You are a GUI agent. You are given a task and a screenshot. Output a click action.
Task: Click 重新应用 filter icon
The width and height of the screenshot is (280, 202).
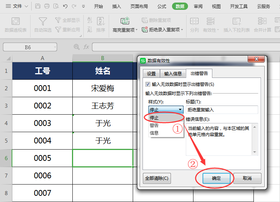[x=58, y=29]
